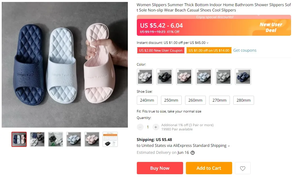Image resolution: width=293 pixels, height=177 pixels.
Task: Open the Get coupons link
Action: pyautogui.click(x=245, y=50)
